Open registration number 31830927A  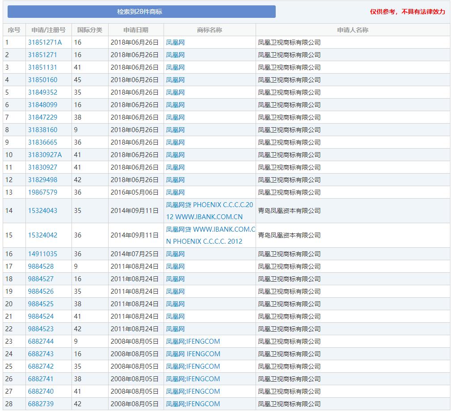[45, 155]
